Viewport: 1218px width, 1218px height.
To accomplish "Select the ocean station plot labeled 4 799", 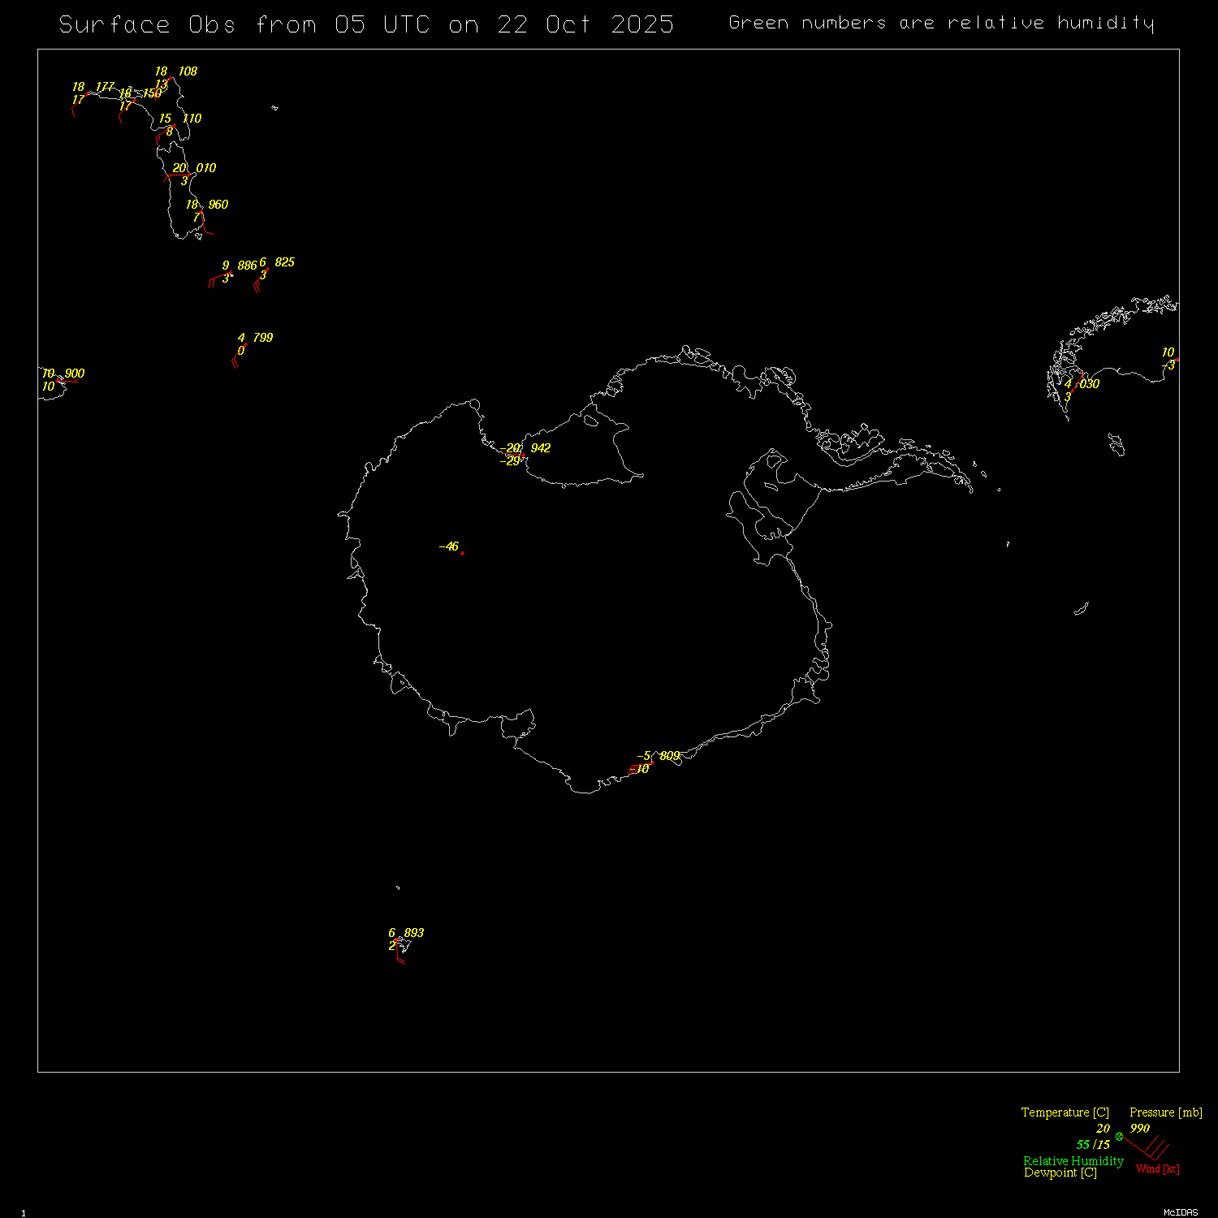I will (x=244, y=344).
